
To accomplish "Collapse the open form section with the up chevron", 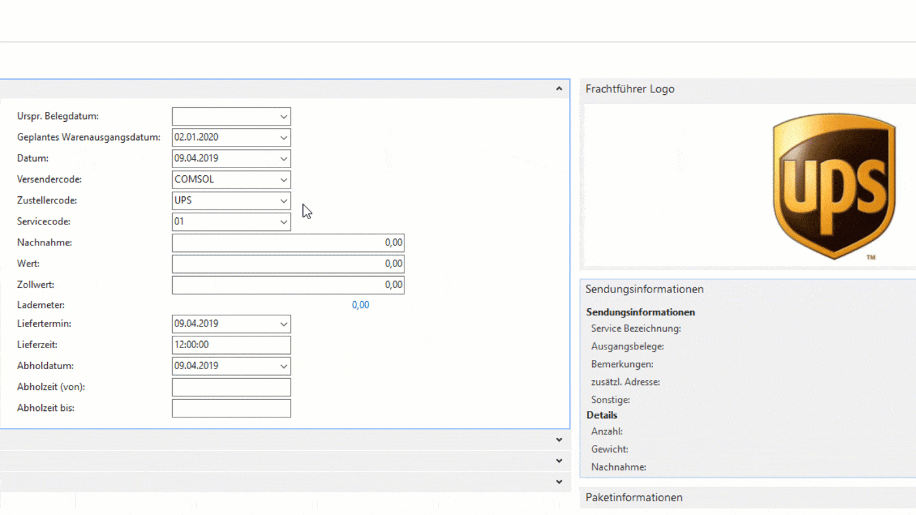I will (x=559, y=88).
